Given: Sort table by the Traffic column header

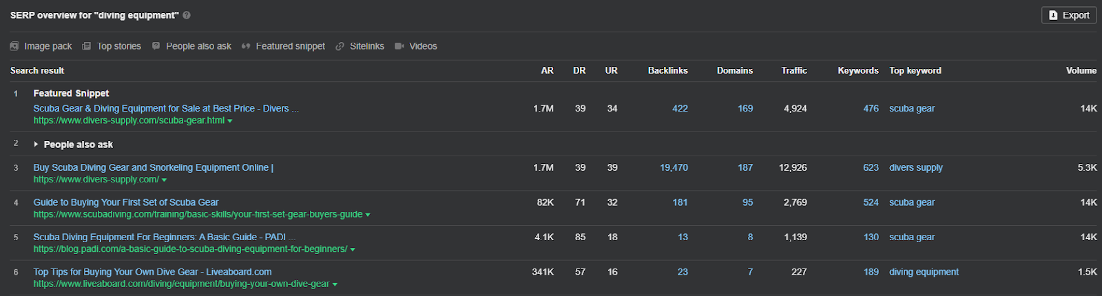Looking at the screenshot, I should pos(794,70).
